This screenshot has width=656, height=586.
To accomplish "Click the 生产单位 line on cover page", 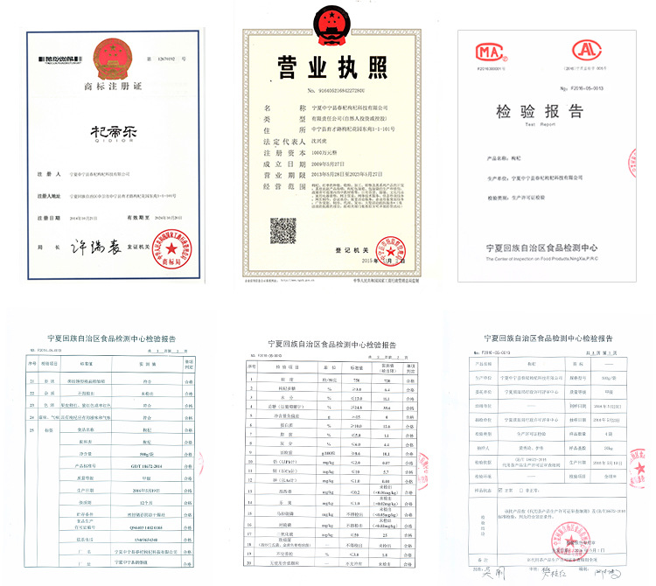I will point(534,178).
